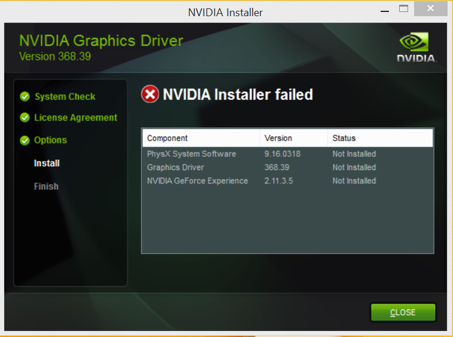Select the Install step label

(x=47, y=163)
